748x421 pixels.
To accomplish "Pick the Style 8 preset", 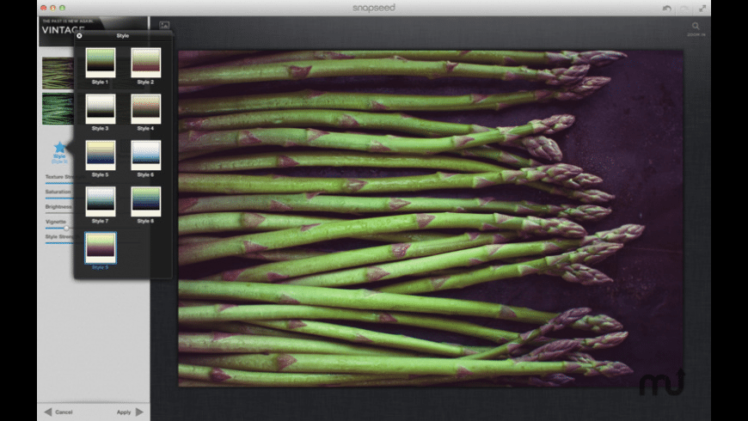I will click(145, 201).
